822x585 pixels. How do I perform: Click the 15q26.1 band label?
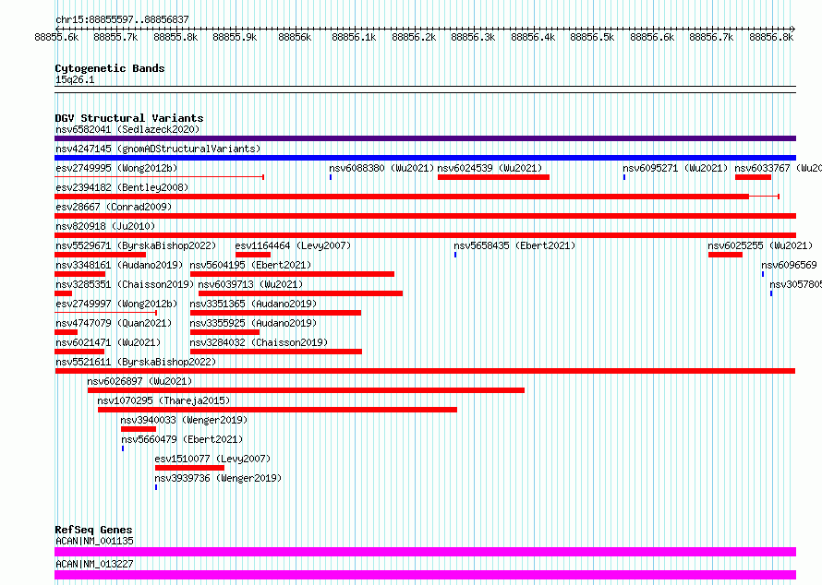pyautogui.click(x=75, y=79)
